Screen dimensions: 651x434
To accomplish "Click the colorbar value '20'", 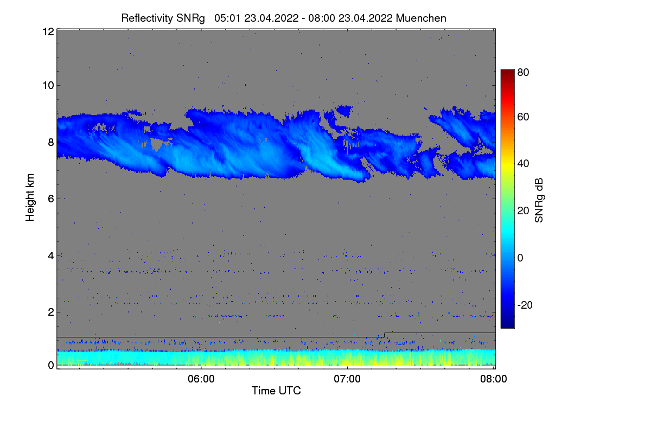I will tap(524, 210).
